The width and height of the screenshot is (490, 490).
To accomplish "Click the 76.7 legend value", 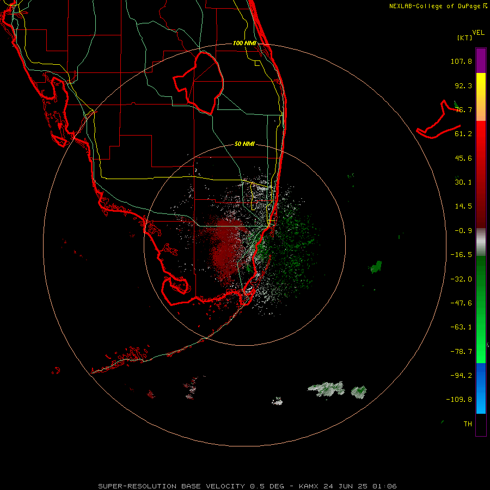I will coord(463,109).
